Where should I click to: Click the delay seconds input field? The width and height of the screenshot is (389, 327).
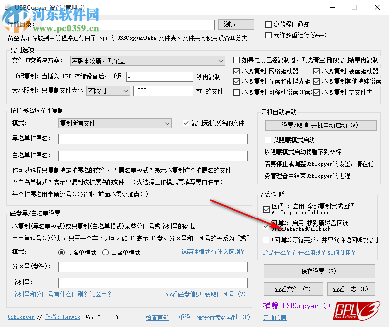click(159, 76)
